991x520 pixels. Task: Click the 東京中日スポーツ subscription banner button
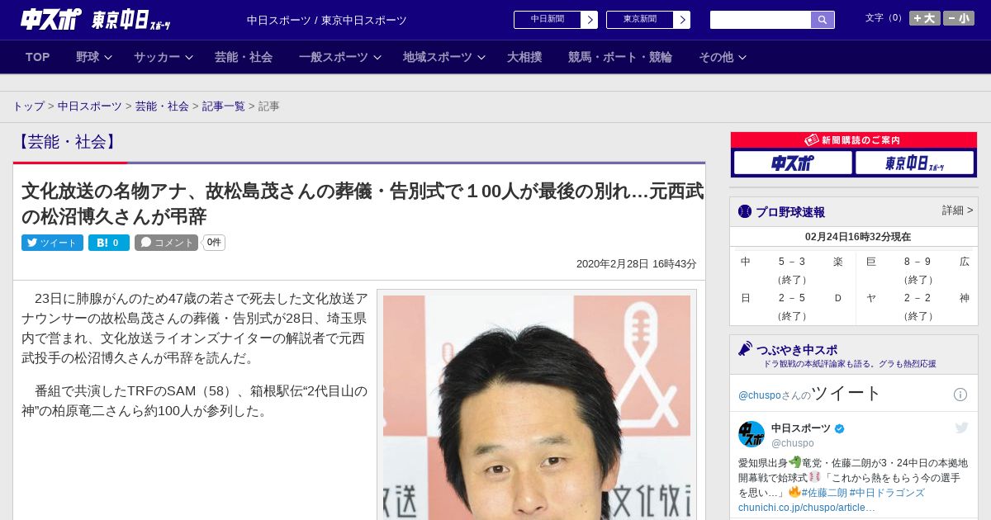(914, 163)
